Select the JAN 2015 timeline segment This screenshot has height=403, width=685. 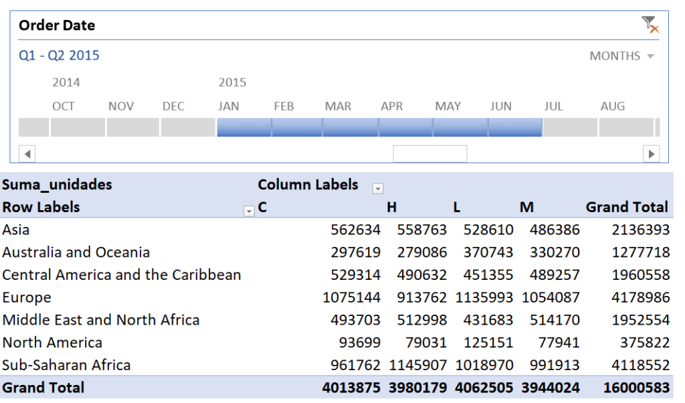pos(244,127)
